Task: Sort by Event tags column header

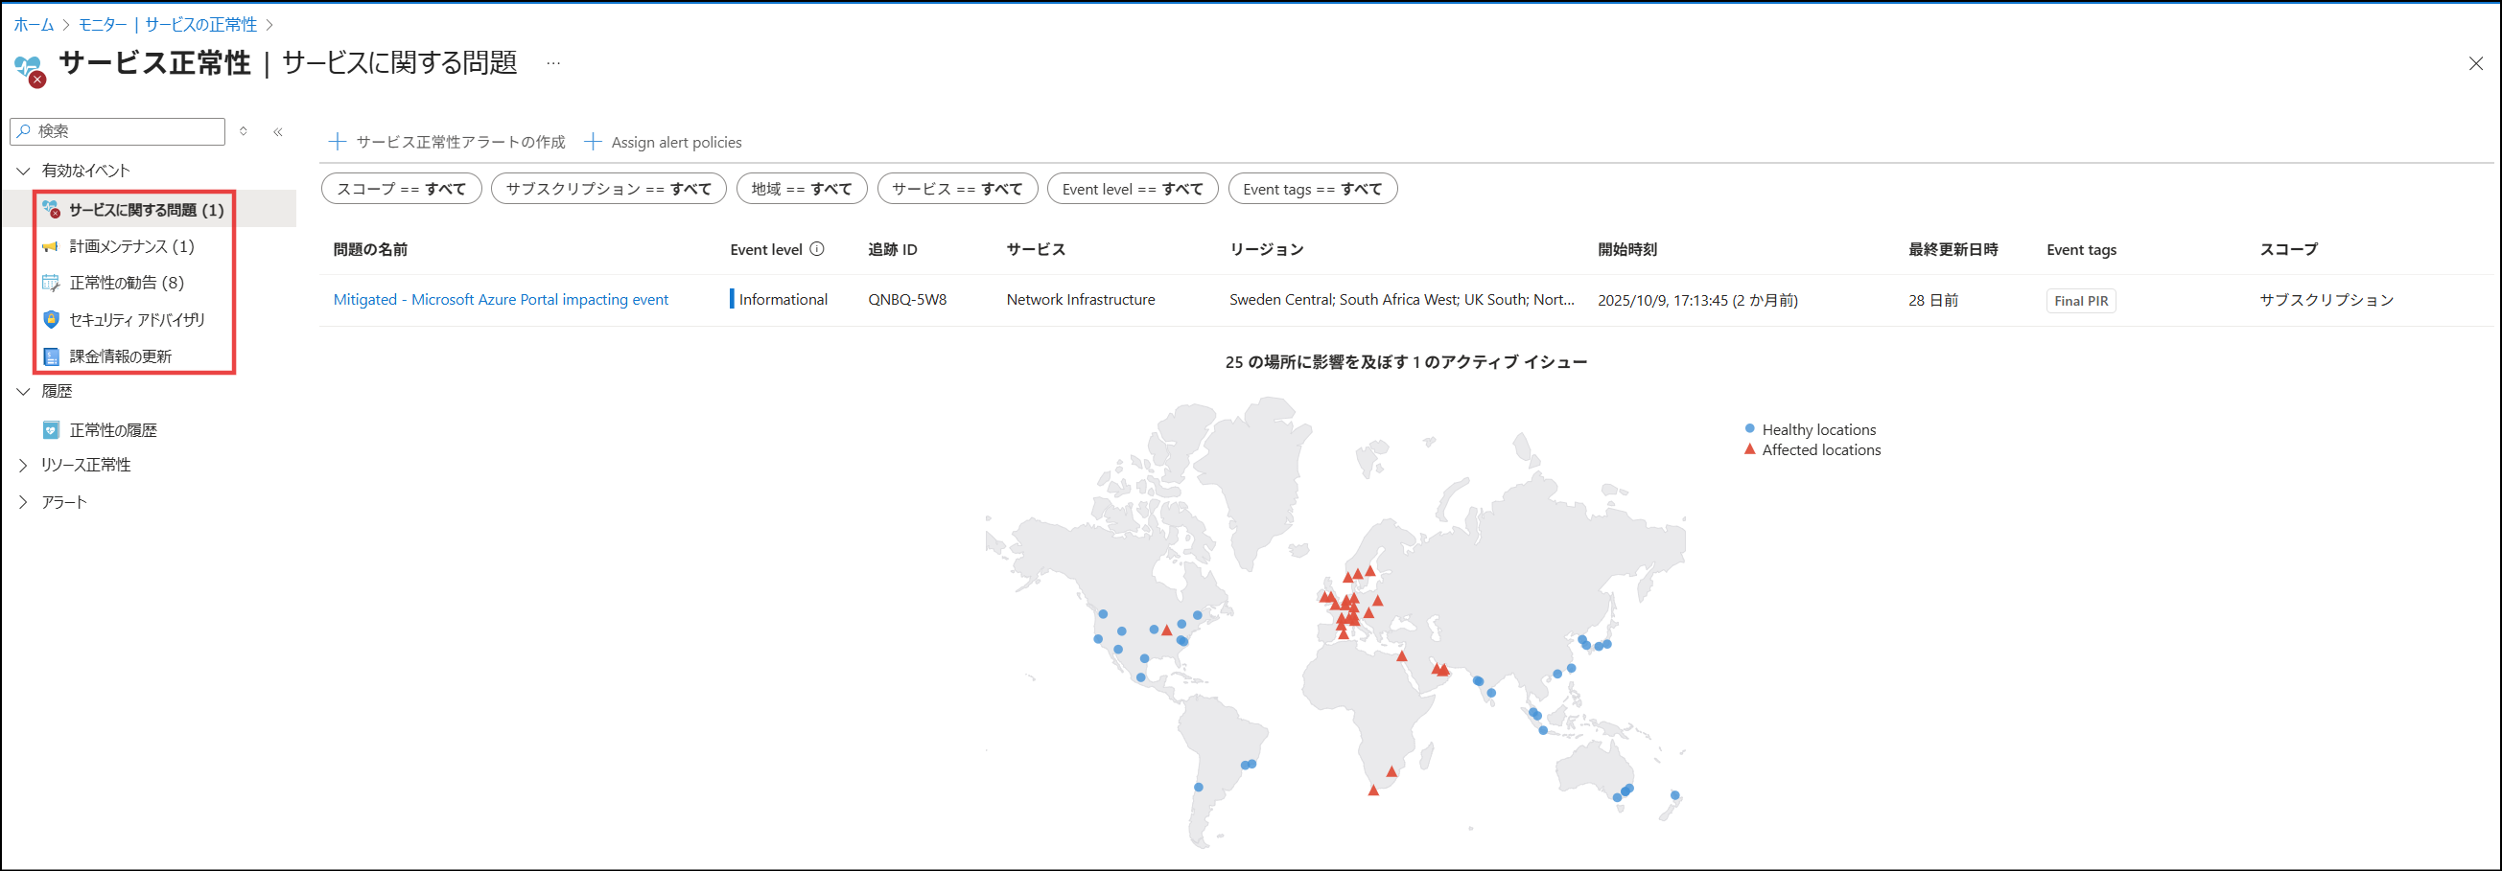Action: click(2081, 249)
